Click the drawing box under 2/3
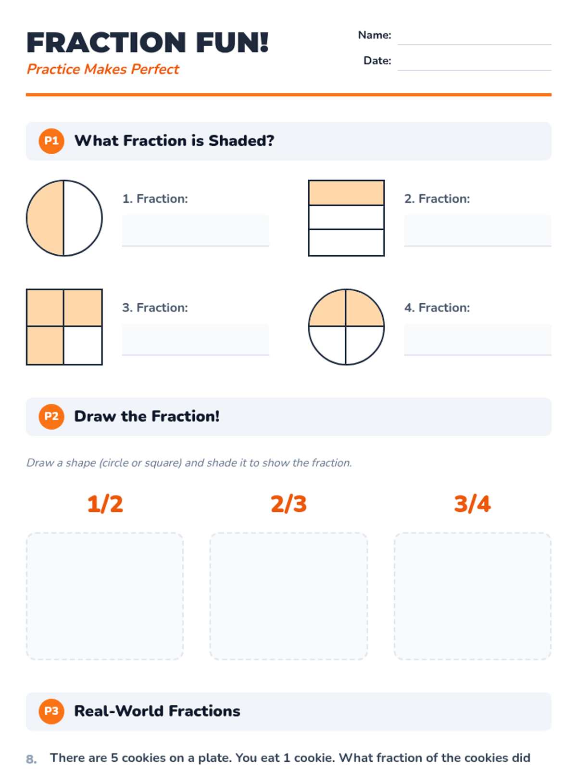Image resolution: width=577 pixels, height=769 pixels. (x=288, y=596)
